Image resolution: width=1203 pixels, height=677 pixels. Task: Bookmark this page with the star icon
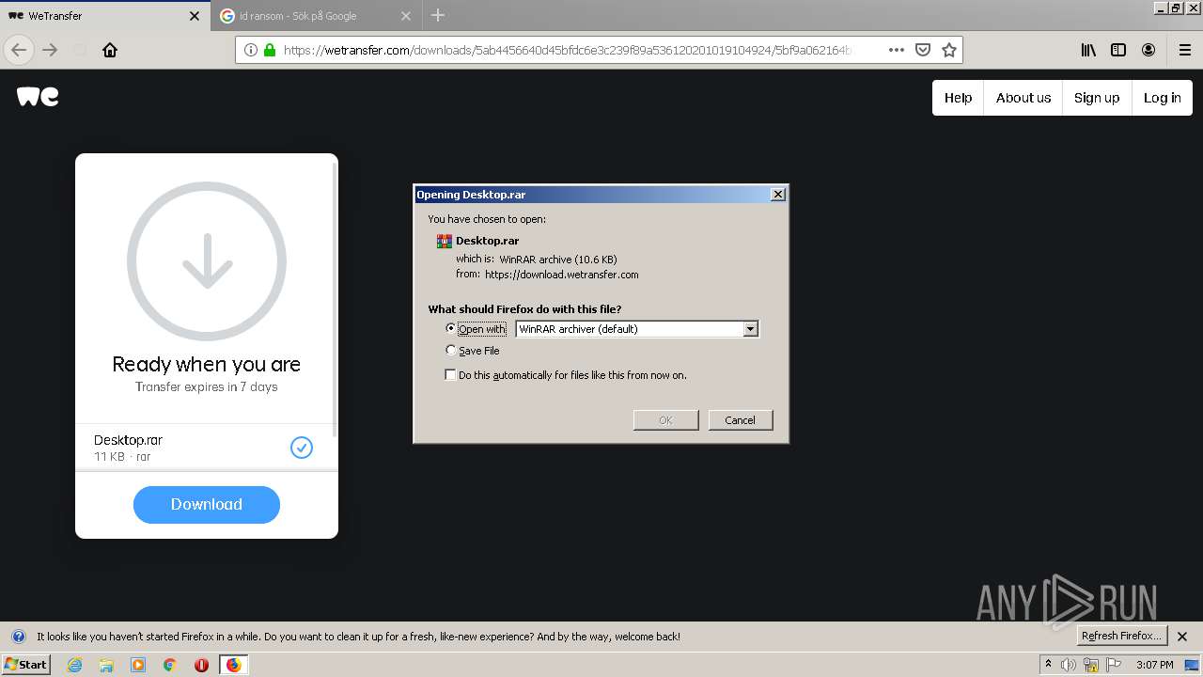[x=949, y=50]
